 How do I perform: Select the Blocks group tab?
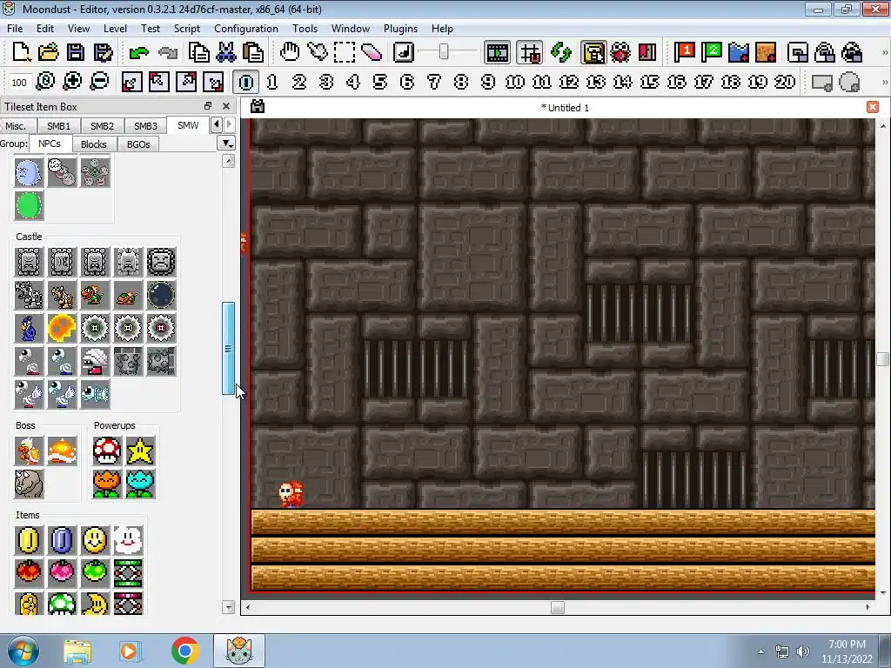click(x=94, y=144)
